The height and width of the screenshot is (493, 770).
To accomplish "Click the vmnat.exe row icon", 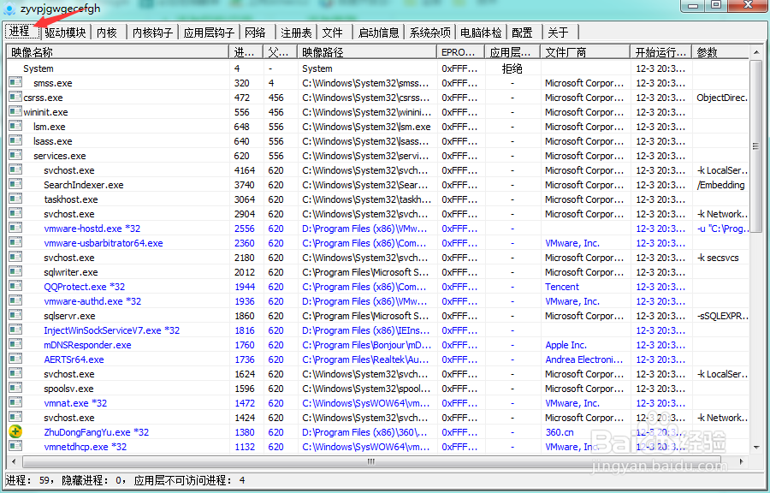I will (x=15, y=402).
